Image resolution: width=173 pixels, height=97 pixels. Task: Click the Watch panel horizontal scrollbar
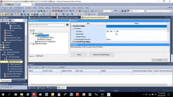tap(99, 85)
